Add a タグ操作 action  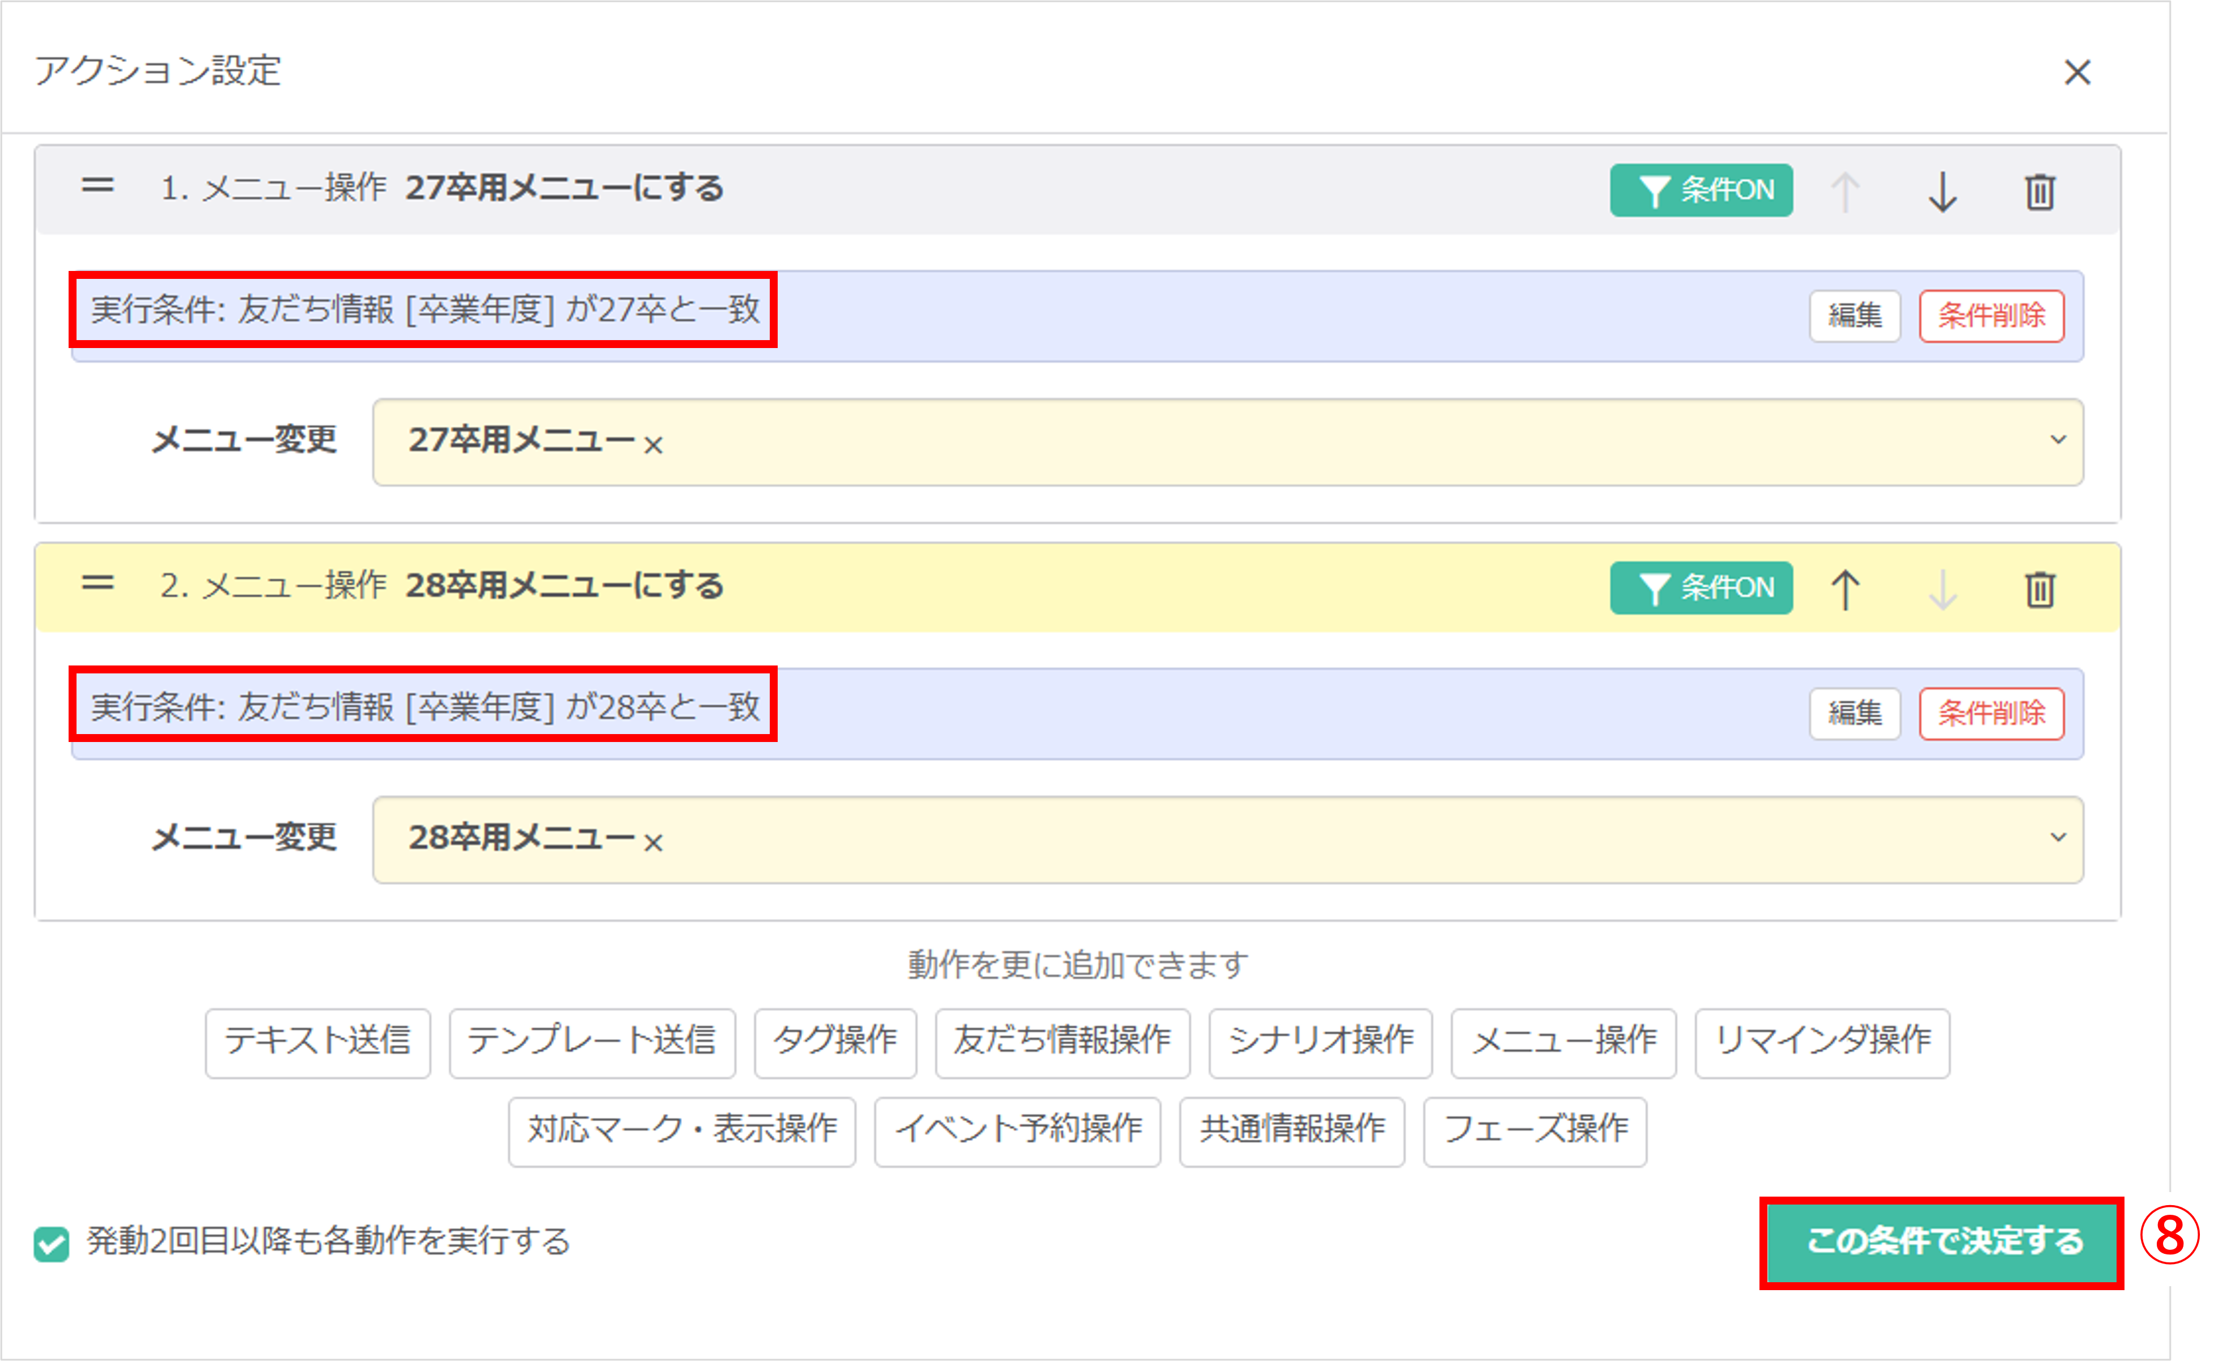pyautogui.click(x=835, y=1042)
